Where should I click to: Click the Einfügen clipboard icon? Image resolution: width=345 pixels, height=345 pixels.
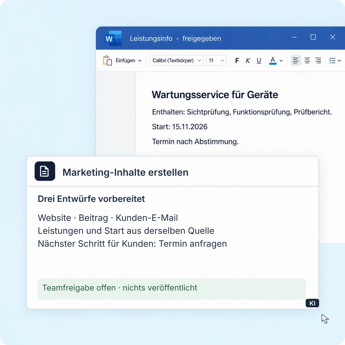[x=107, y=61]
